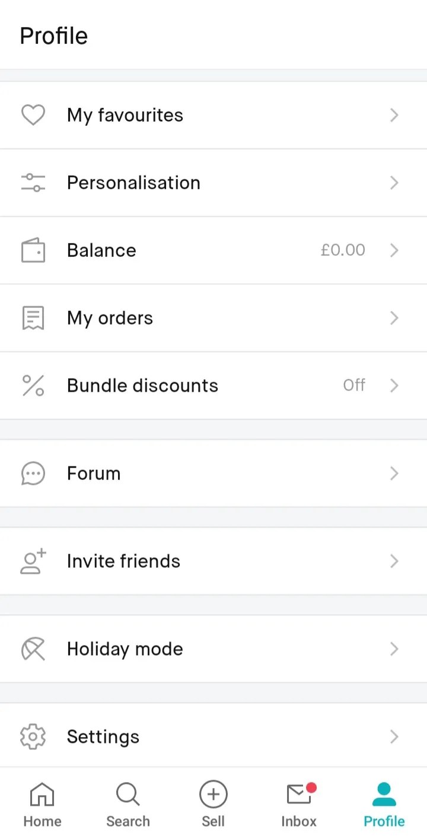
Task: Open Holiday mode using its chevron arrow
Action: click(x=394, y=649)
